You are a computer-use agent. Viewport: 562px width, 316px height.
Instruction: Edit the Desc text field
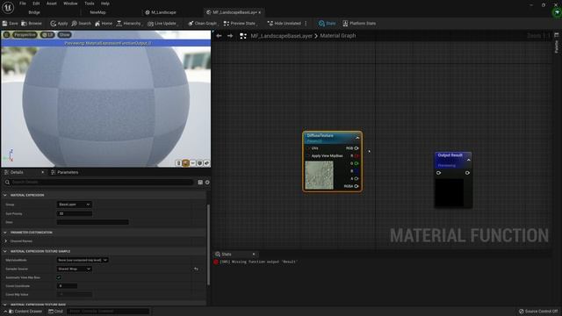pos(93,222)
